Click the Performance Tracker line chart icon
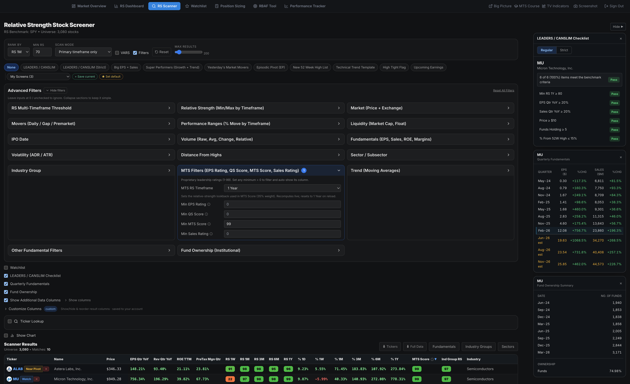The width and height of the screenshot is (630, 384). pyautogui.click(x=286, y=6)
